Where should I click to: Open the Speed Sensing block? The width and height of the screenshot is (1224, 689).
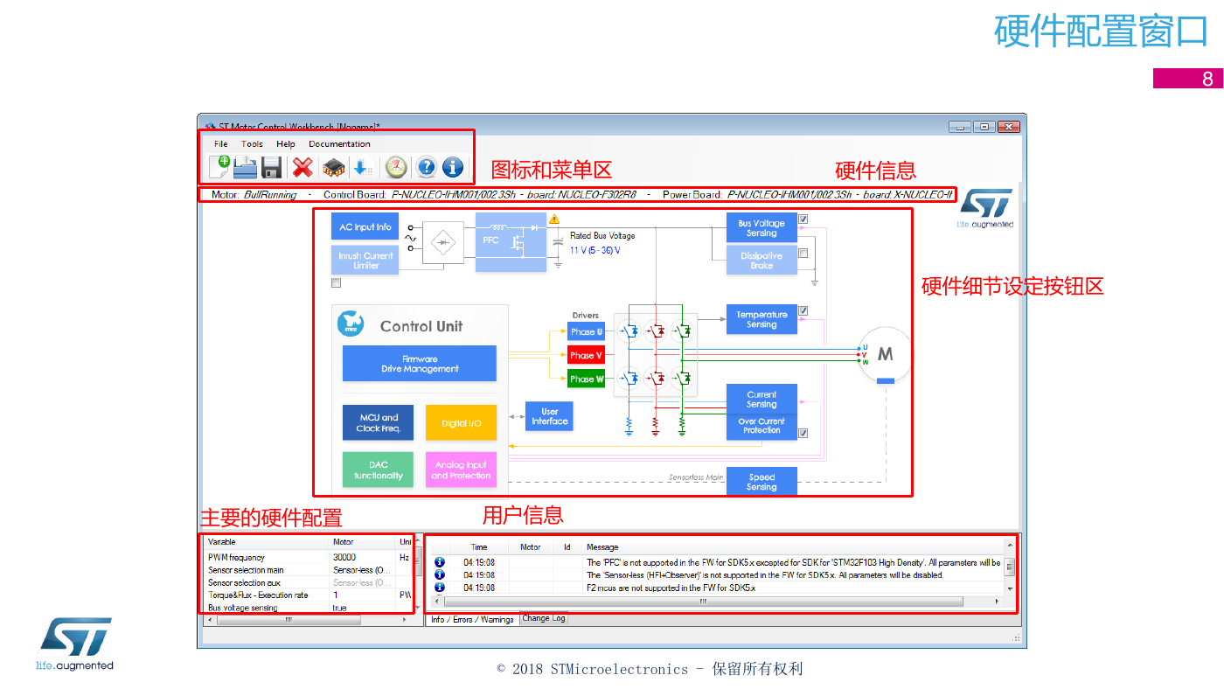(x=762, y=482)
